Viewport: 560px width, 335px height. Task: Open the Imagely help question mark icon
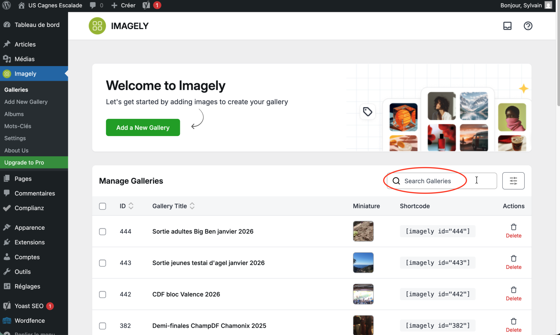528,26
